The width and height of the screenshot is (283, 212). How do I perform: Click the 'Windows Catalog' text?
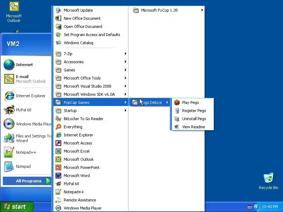pos(79,43)
